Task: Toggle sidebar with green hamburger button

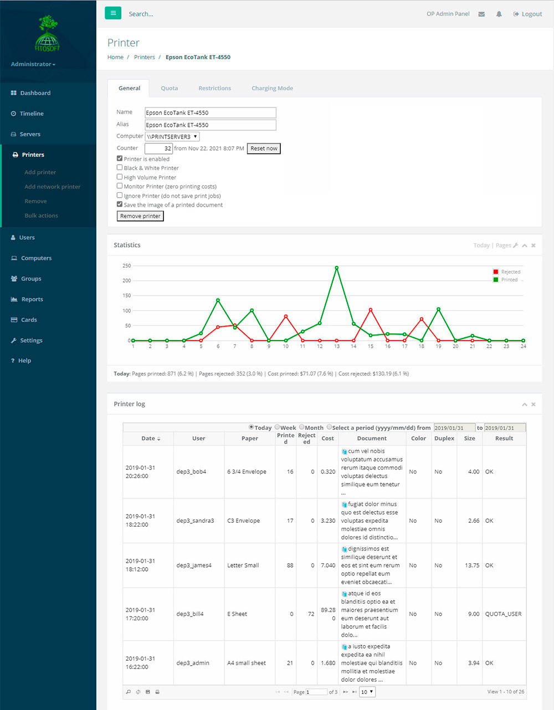Action: (113, 13)
